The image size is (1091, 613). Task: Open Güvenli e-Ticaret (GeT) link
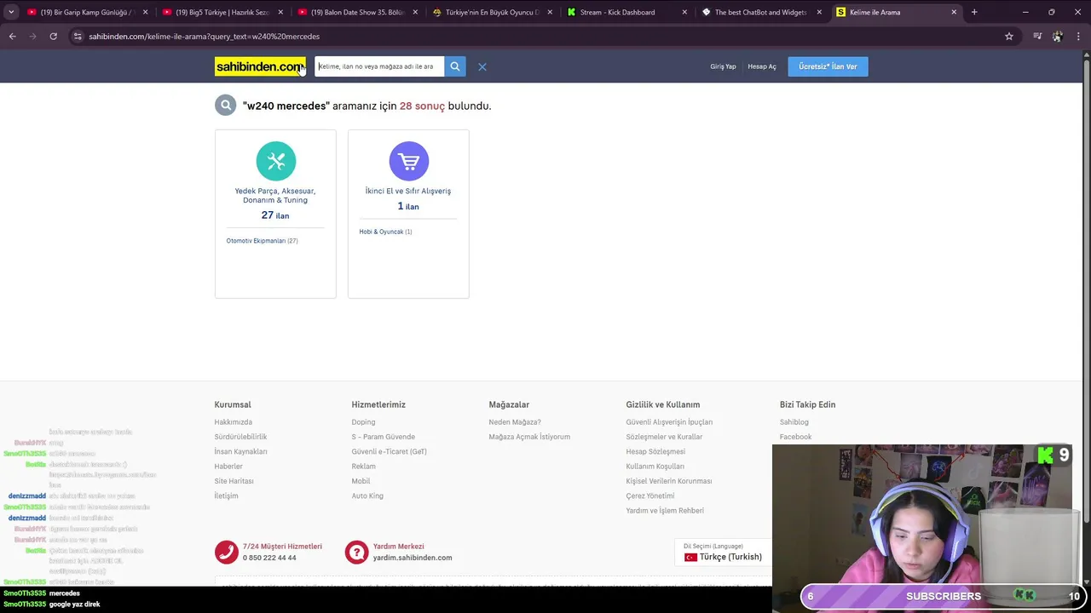click(x=389, y=451)
